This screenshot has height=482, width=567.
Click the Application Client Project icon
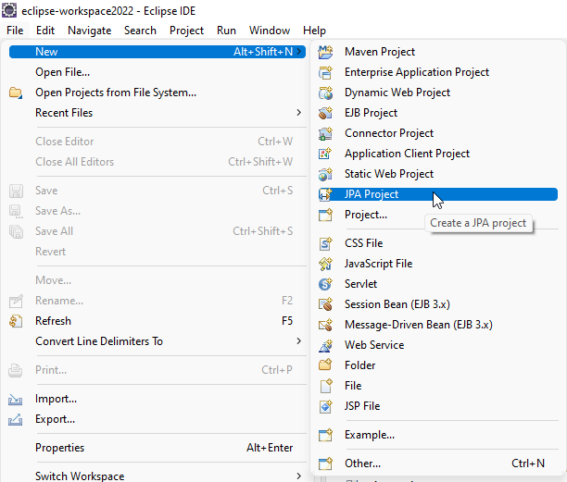tap(325, 154)
